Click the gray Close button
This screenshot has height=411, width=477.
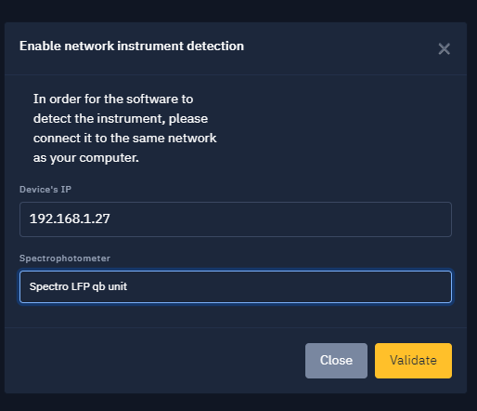tap(336, 361)
